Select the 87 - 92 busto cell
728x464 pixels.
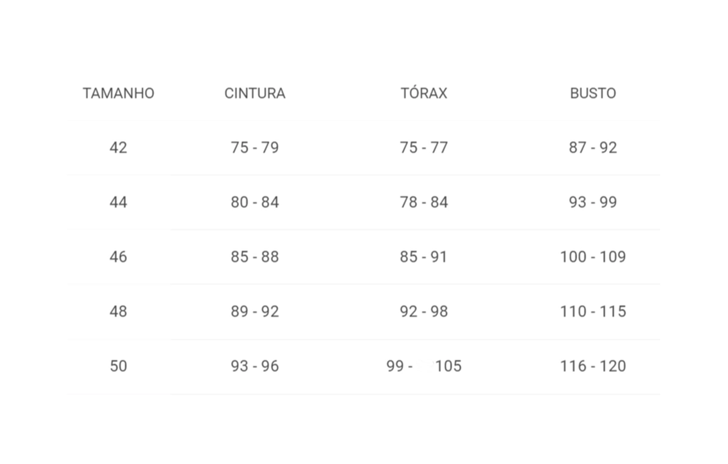[x=593, y=148]
